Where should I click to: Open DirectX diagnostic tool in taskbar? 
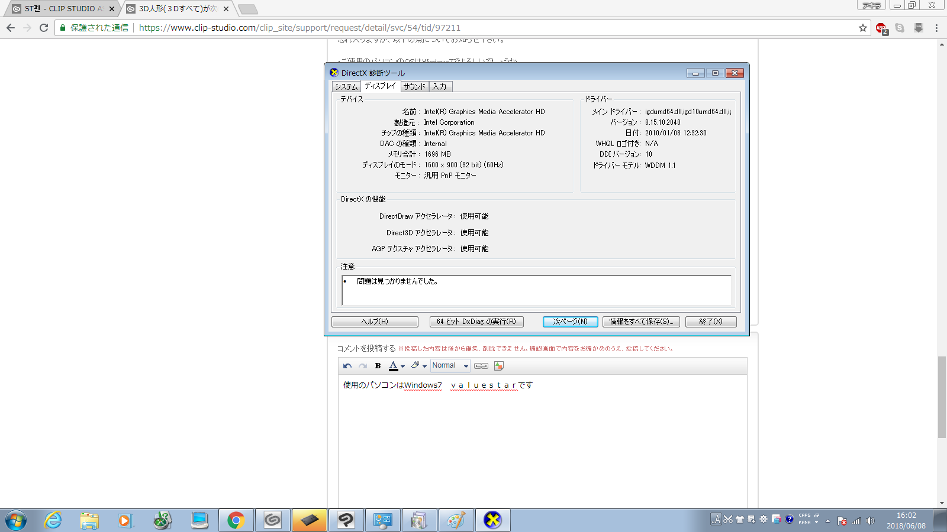coord(492,520)
